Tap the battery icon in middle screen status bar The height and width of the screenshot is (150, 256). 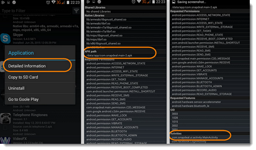click(154, 2)
